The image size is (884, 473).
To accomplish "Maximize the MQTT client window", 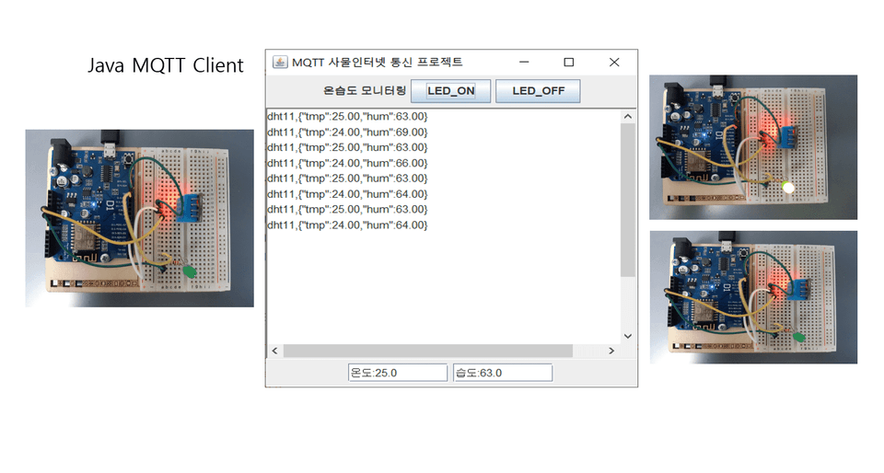I will pos(569,62).
